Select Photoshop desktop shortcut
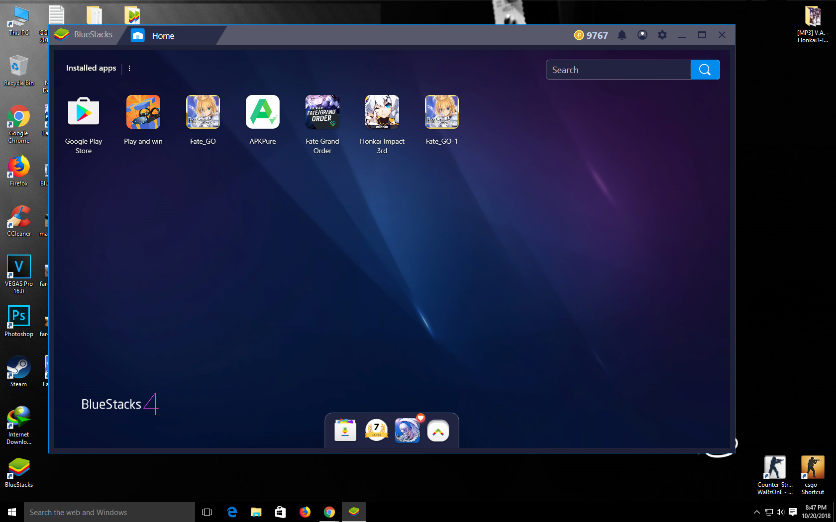Viewport: 836px width, 522px height. click(x=19, y=321)
